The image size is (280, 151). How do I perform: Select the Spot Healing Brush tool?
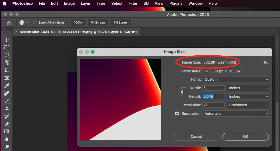click(7, 93)
